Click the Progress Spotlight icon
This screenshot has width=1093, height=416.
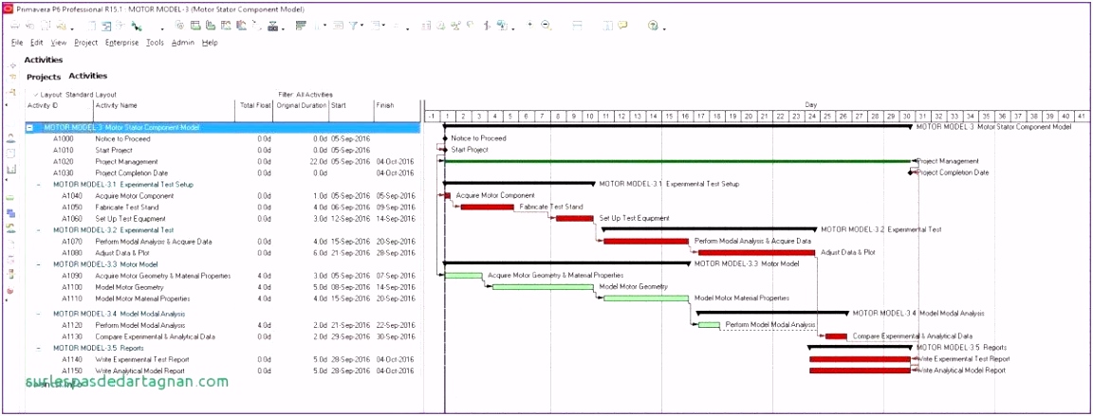coord(472,25)
